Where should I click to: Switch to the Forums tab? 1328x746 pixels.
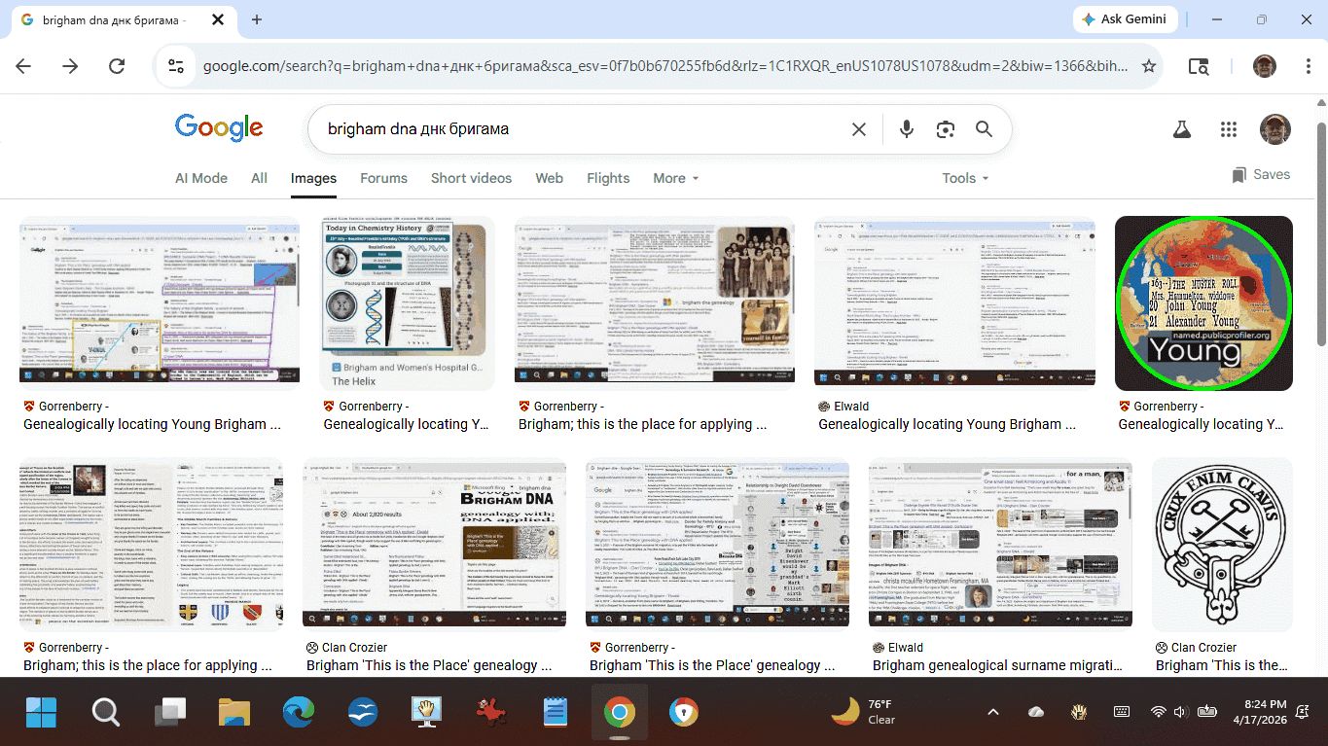click(383, 178)
